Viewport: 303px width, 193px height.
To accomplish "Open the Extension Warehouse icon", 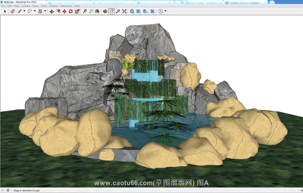I will click(153, 11).
